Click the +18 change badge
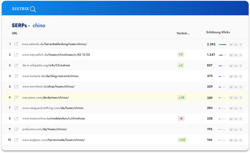Image resolution: width=250 pixels, height=153 pixels. pyautogui.click(x=181, y=98)
